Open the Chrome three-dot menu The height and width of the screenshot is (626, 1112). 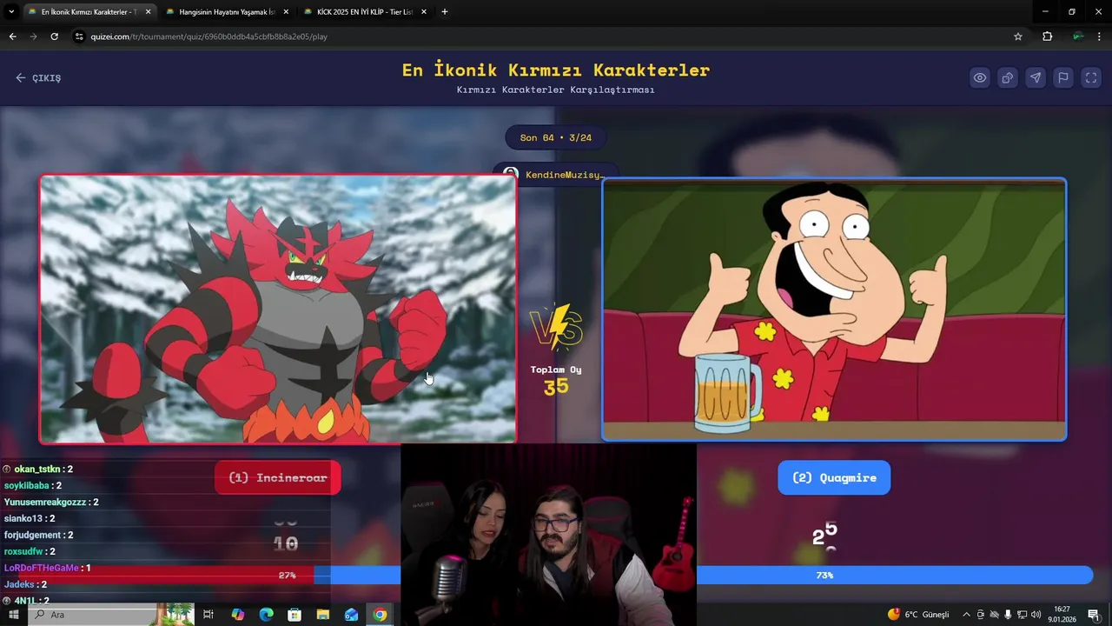tap(1100, 37)
